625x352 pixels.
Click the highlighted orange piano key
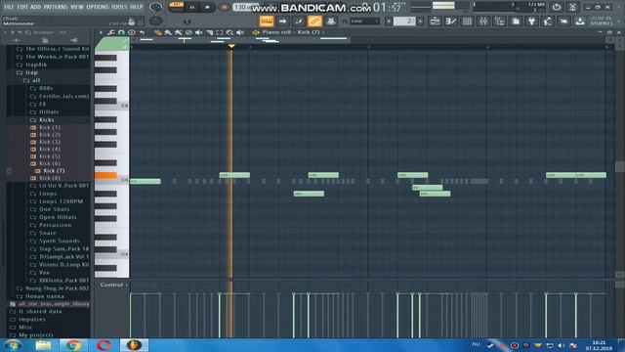(x=105, y=175)
